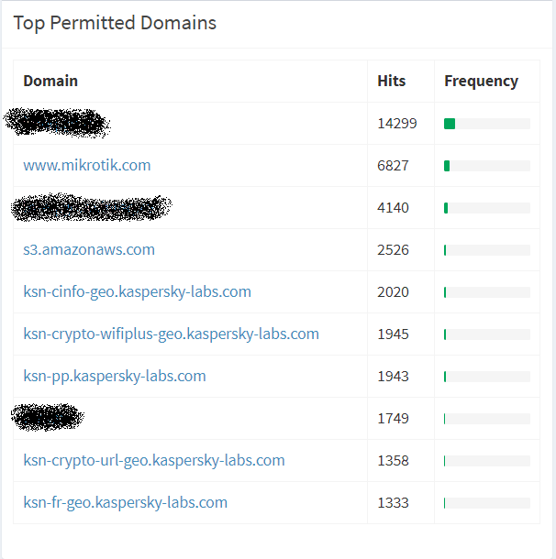This screenshot has height=559, width=556.
Task: Click the redacted domain with 14299 hits
Action: [x=57, y=123]
